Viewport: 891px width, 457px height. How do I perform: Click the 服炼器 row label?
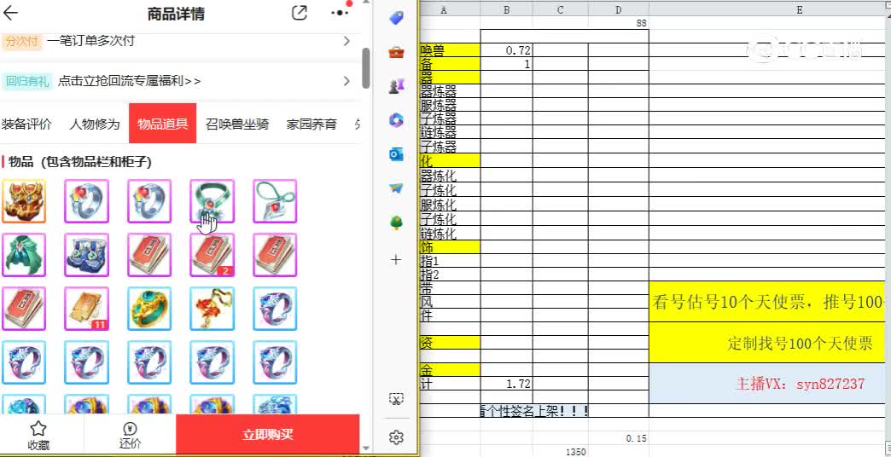(450, 105)
